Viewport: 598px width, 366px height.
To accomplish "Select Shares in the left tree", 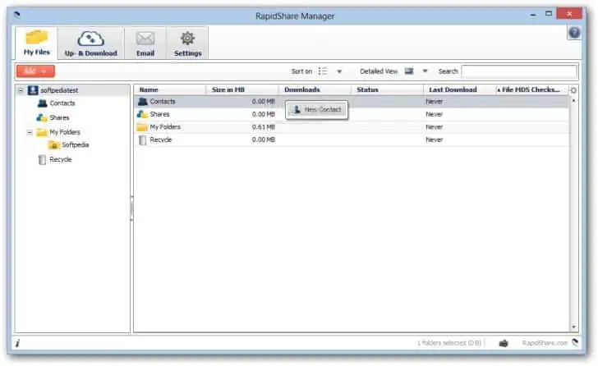I will coord(59,117).
